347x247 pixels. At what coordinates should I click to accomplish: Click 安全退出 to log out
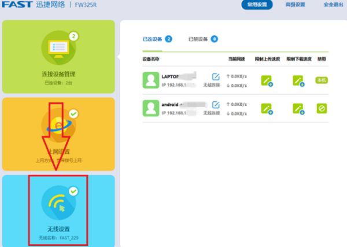[x=333, y=5]
